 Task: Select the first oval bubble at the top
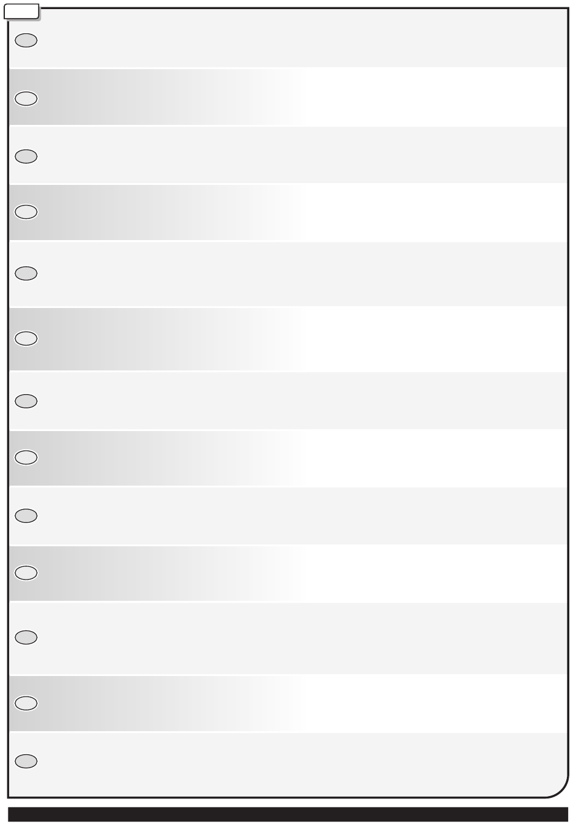click(x=26, y=41)
